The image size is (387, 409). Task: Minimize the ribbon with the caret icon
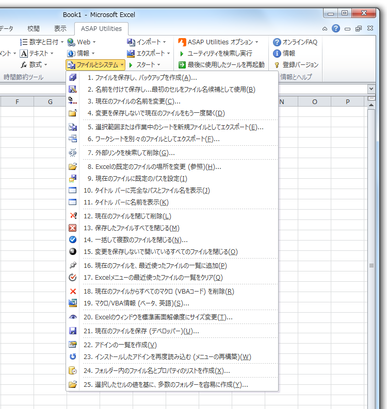pyautogui.click(x=325, y=29)
